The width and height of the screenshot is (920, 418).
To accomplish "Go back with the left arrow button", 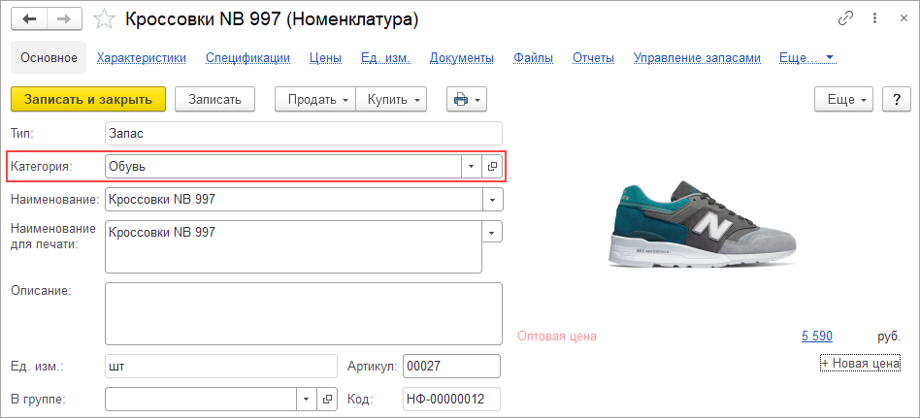I will tap(29, 18).
